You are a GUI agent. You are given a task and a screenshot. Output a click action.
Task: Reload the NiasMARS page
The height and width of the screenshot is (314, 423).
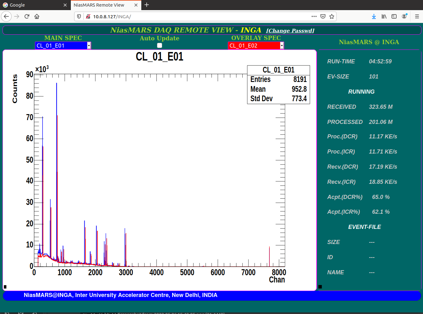click(x=27, y=16)
